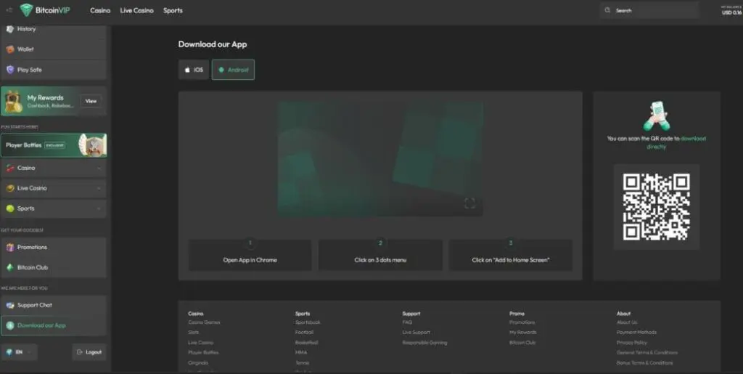Open Support Chat in sidebar

coord(34,305)
